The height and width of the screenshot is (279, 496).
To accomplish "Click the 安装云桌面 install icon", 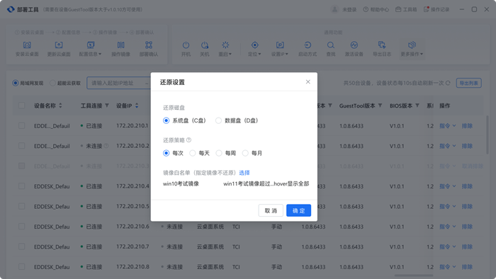I will click(x=27, y=45).
